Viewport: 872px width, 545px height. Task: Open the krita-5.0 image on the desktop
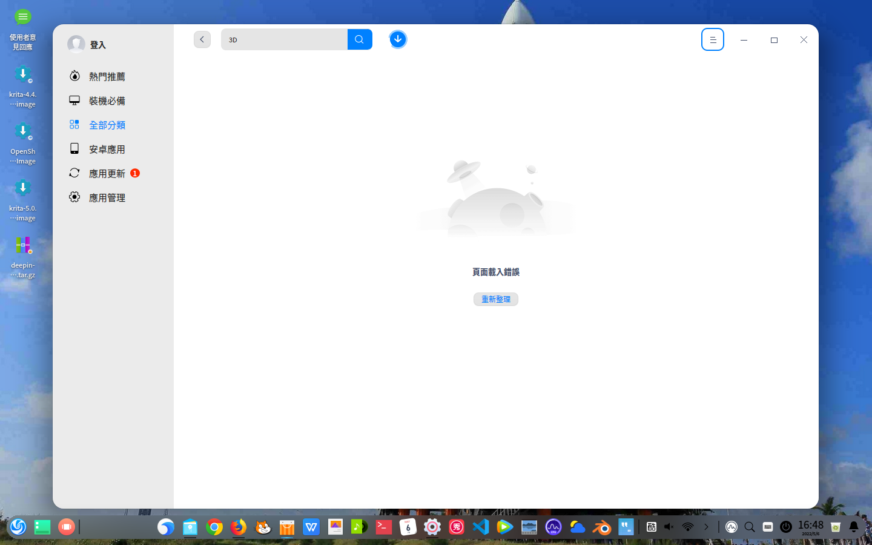[22, 188]
